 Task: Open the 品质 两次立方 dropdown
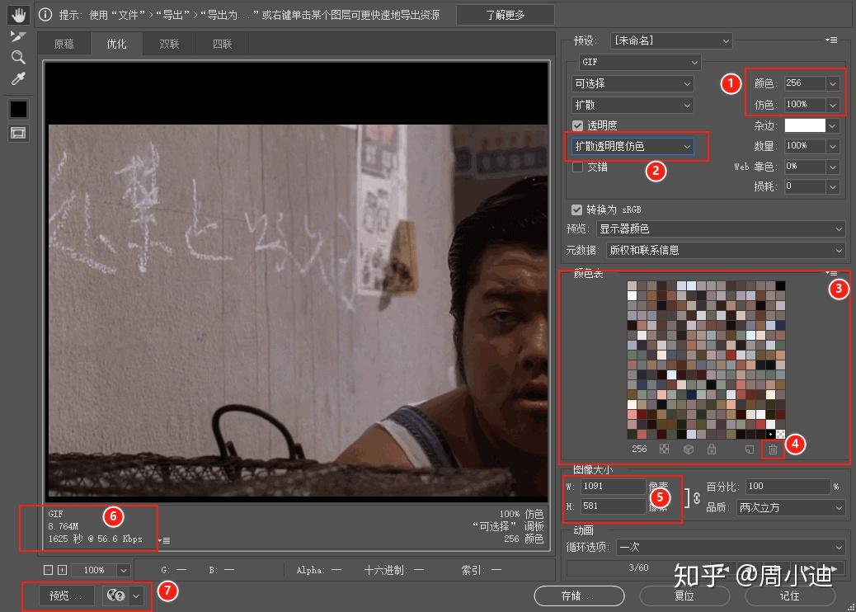[x=791, y=508]
